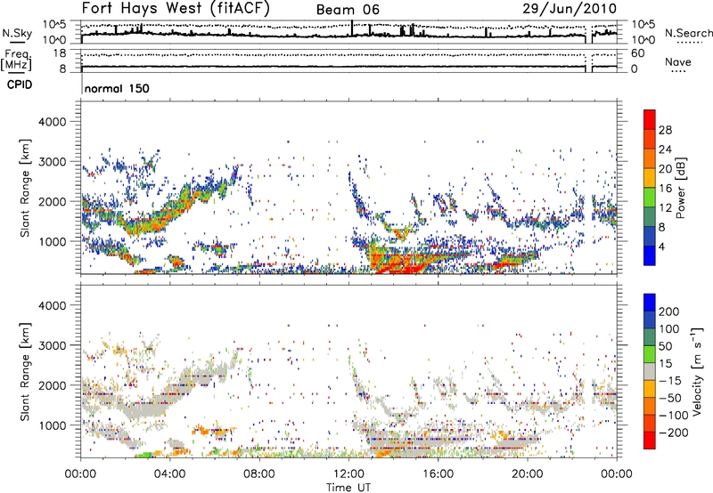Viewport: 713px width, 493px height.
Task: Click the power panel 'Slant Range [km]' label
Action: click(25, 188)
